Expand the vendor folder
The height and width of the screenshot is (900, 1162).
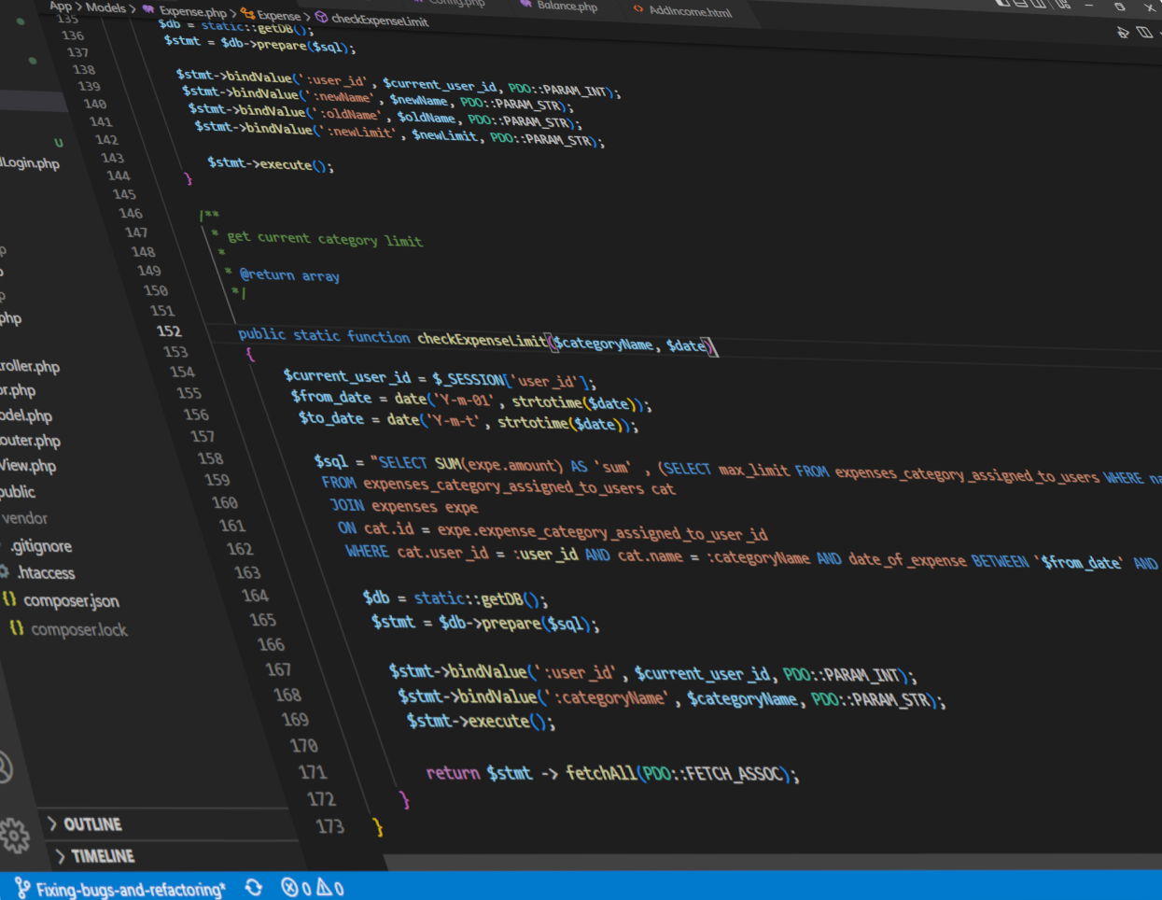24,518
